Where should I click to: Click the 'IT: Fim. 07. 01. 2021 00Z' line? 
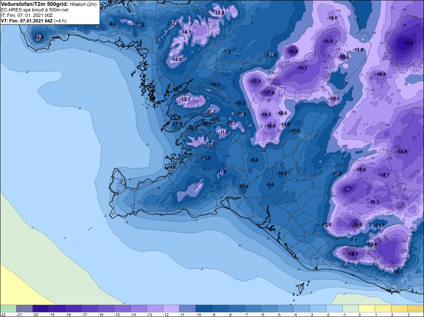[x=27, y=15]
